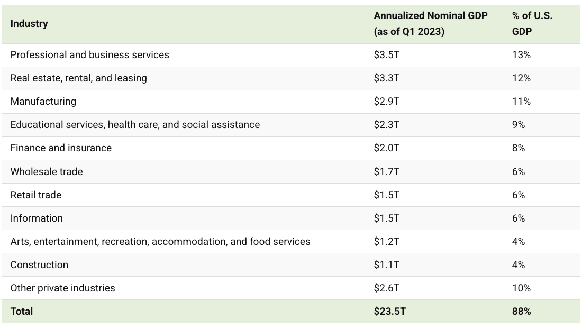Click the 88% total percentage cell
Screen dimensions: 582x328
coord(521,312)
